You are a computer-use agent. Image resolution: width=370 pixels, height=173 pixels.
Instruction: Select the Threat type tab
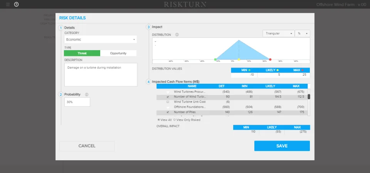tap(82, 53)
